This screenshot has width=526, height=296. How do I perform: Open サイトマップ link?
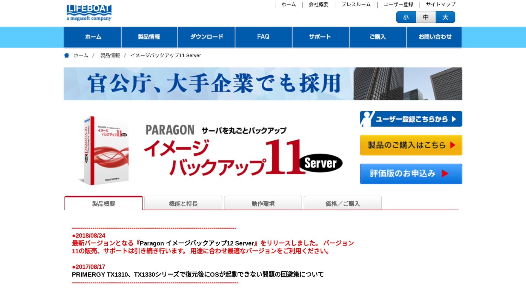click(x=441, y=5)
